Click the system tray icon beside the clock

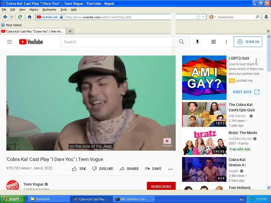click(251, 199)
